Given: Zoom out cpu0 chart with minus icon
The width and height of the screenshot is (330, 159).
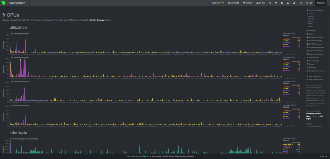Looking at the screenshot, I should click(x=295, y=54).
